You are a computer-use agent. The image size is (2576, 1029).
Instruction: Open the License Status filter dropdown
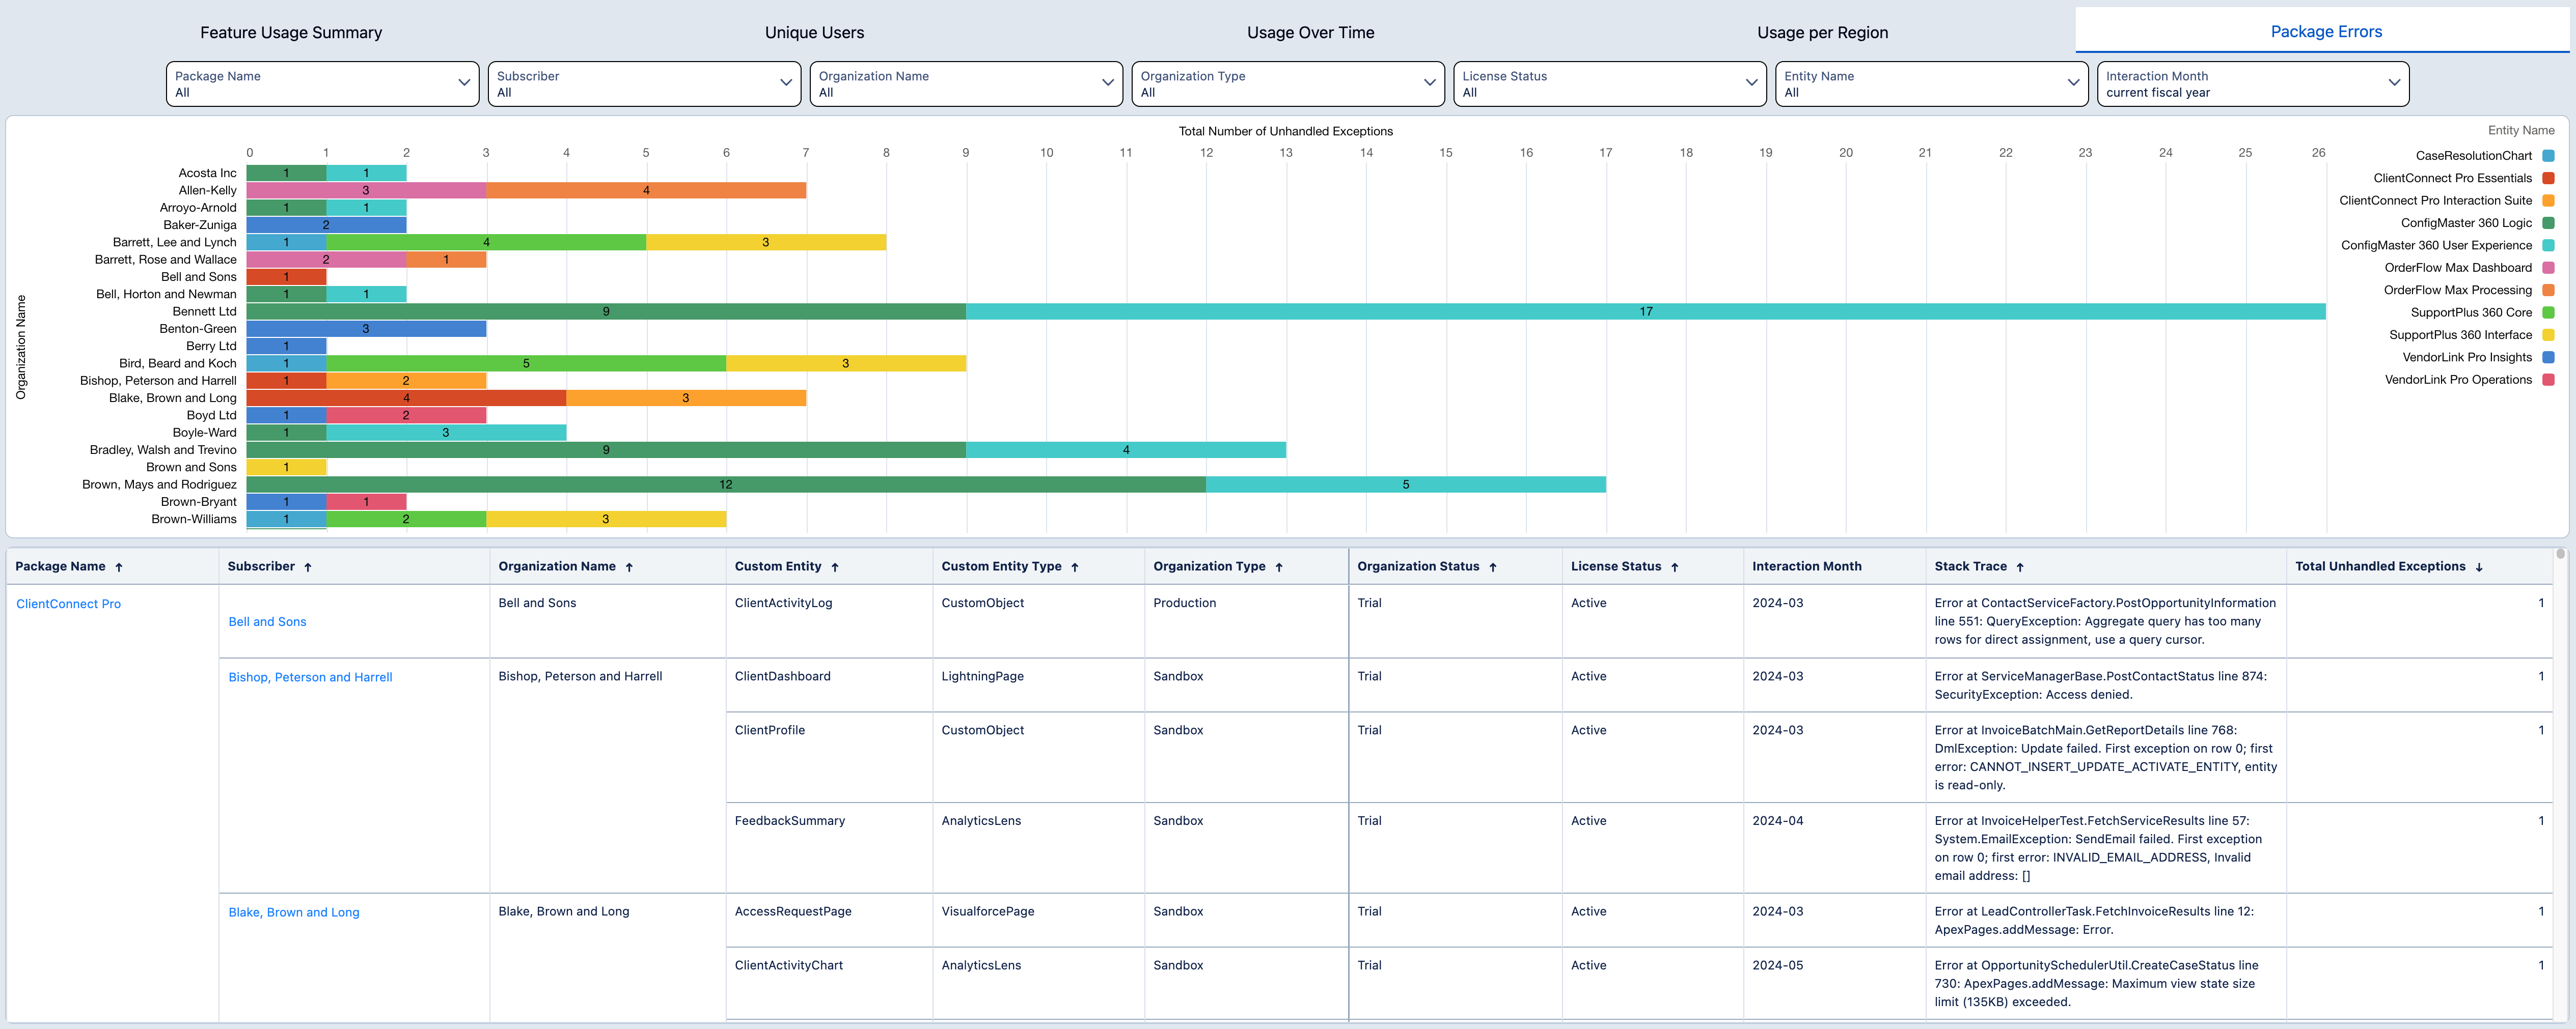1610,84
